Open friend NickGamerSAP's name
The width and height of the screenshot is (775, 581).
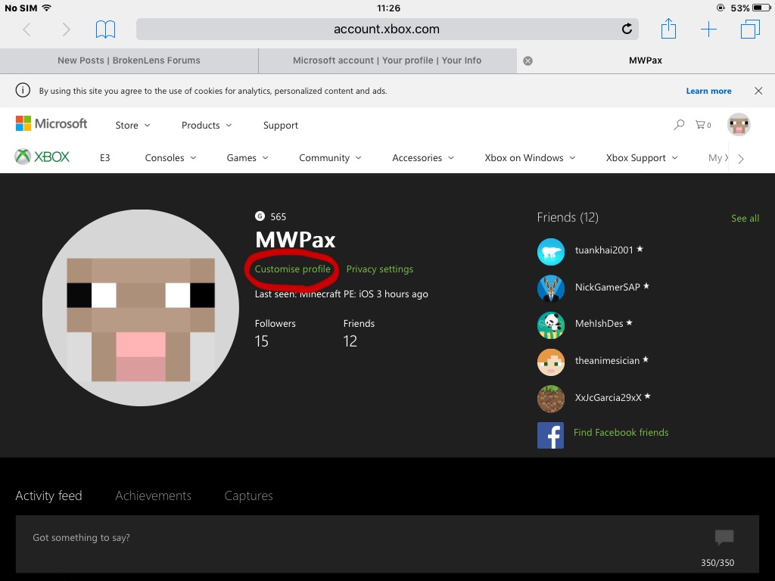[608, 287]
